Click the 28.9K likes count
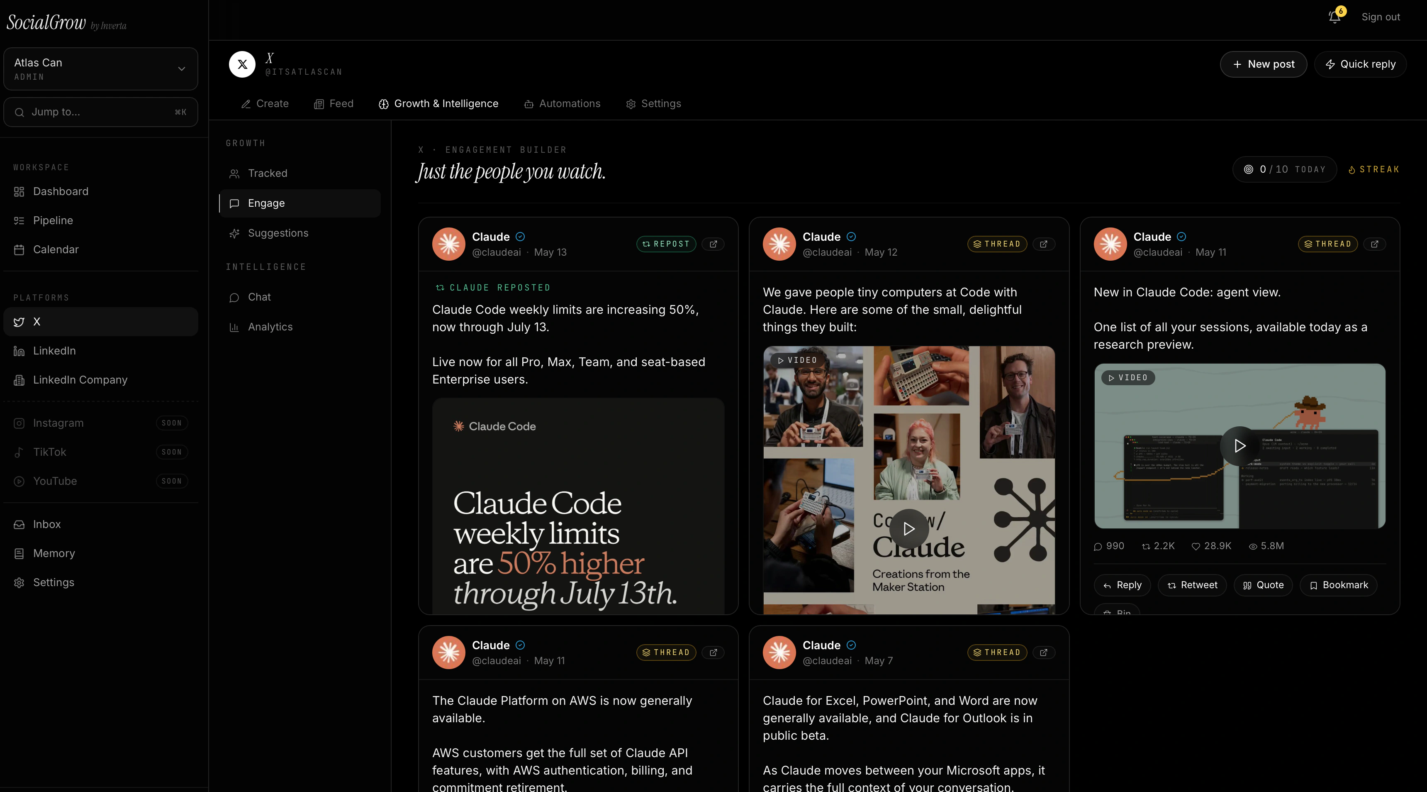This screenshot has width=1427, height=792. (1212, 546)
